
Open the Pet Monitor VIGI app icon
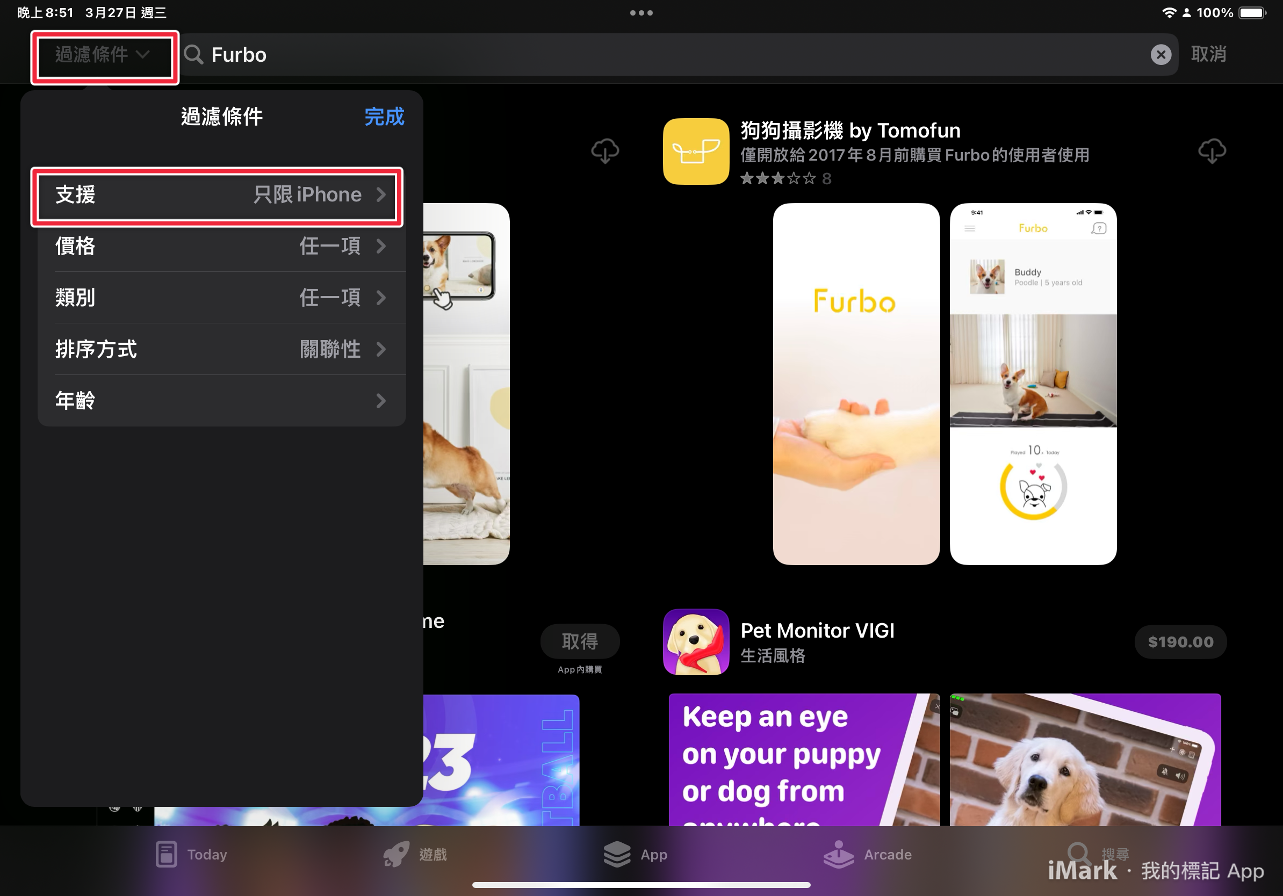(696, 642)
